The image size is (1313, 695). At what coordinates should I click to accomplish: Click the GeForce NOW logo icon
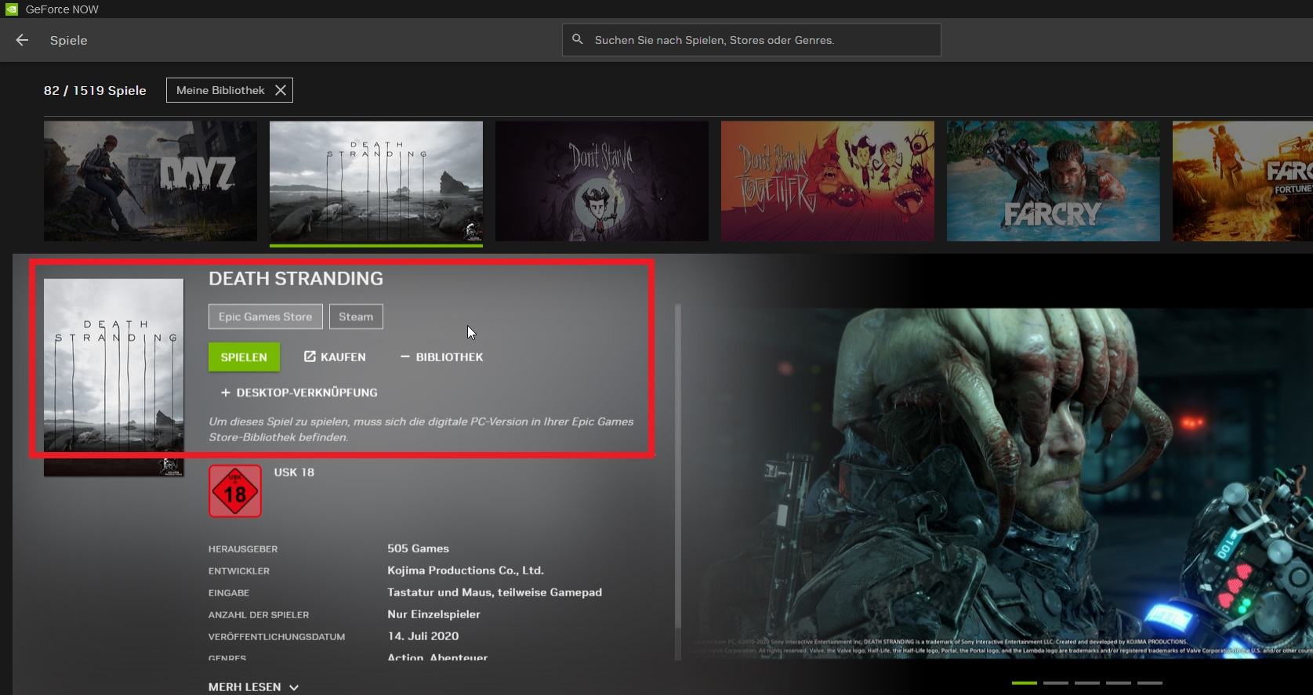(12, 9)
